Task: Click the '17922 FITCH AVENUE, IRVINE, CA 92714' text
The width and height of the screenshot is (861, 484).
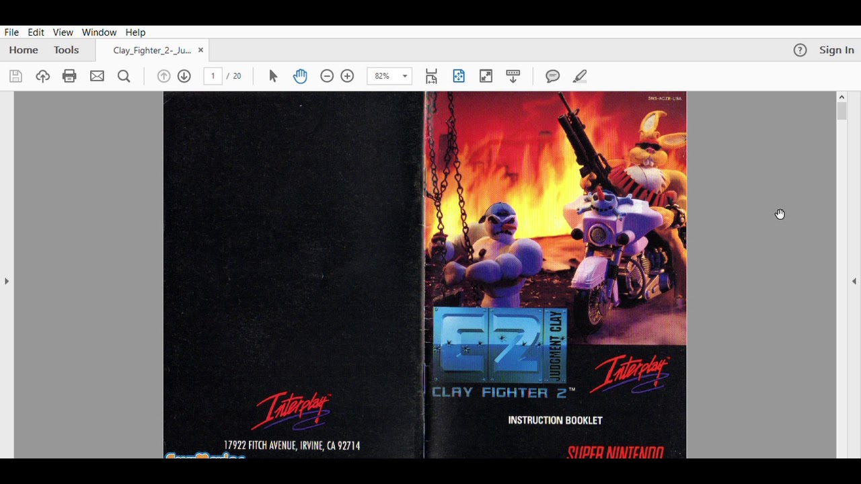Action: [292, 446]
